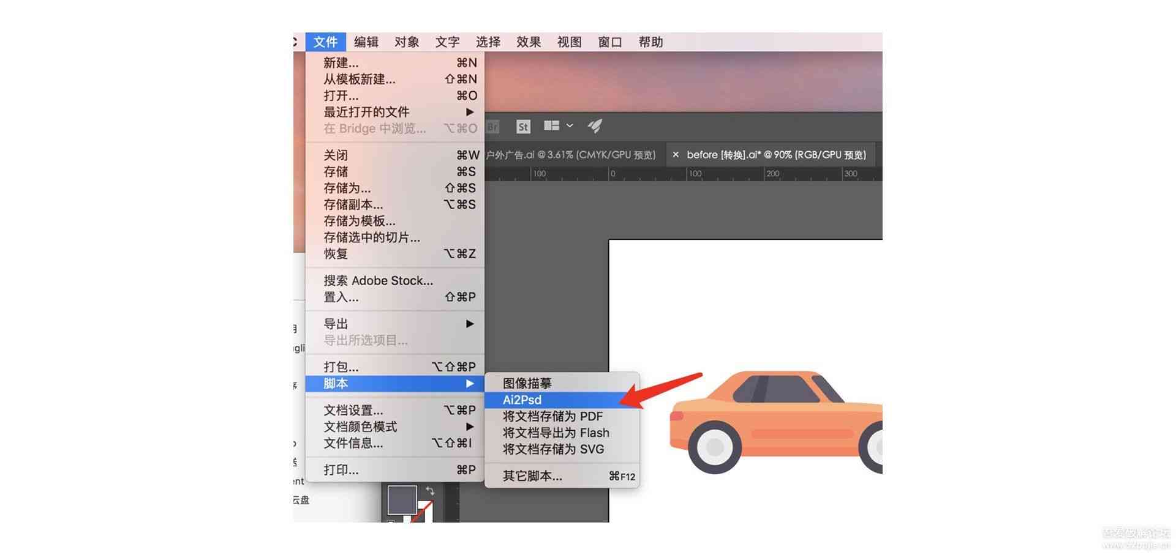Viewport: 1176px width, 555px height.
Task: Open the 选择 menu
Action: [488, 42]
